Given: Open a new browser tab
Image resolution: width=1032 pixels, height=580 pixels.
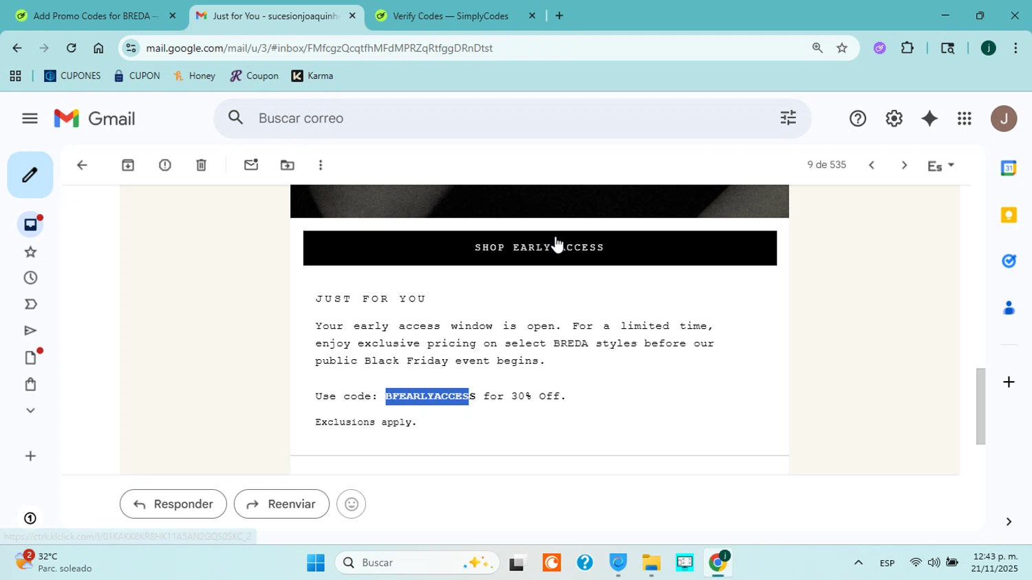Looking at the screenshot, I should click(x=559, y=16).
